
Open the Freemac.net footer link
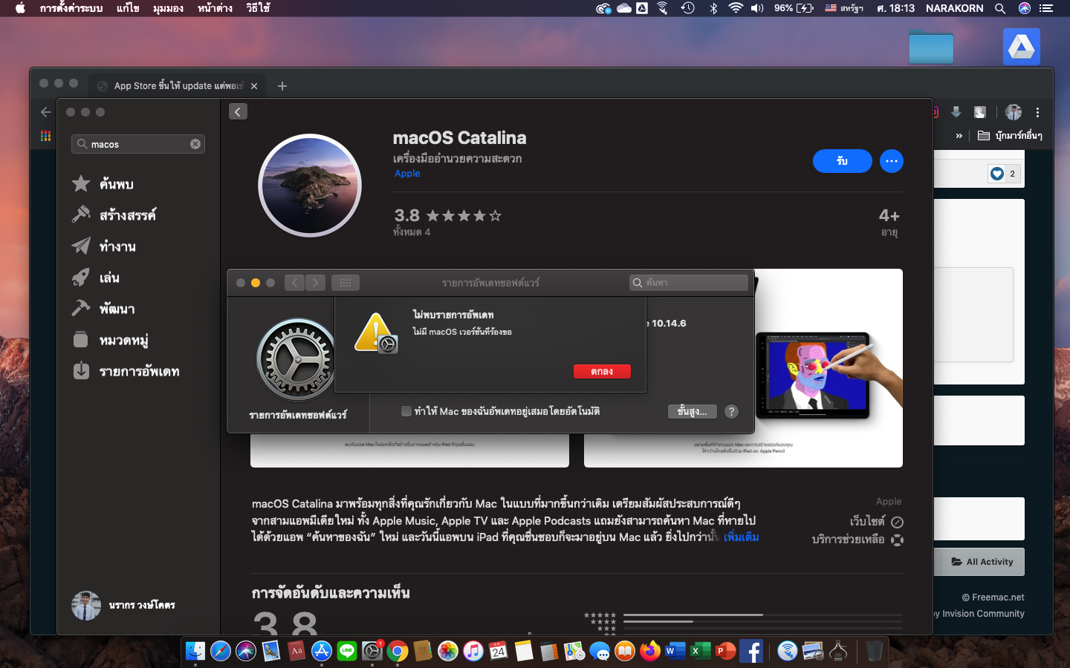(993, 597)
